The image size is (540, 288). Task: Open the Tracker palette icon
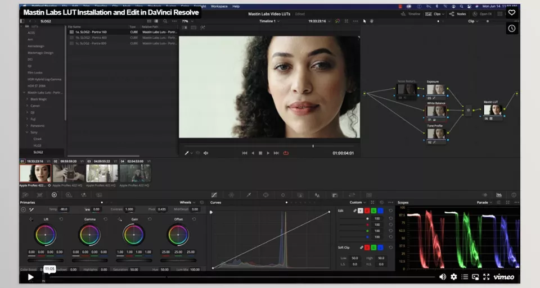pyautogui.click(x=283, y=195)
